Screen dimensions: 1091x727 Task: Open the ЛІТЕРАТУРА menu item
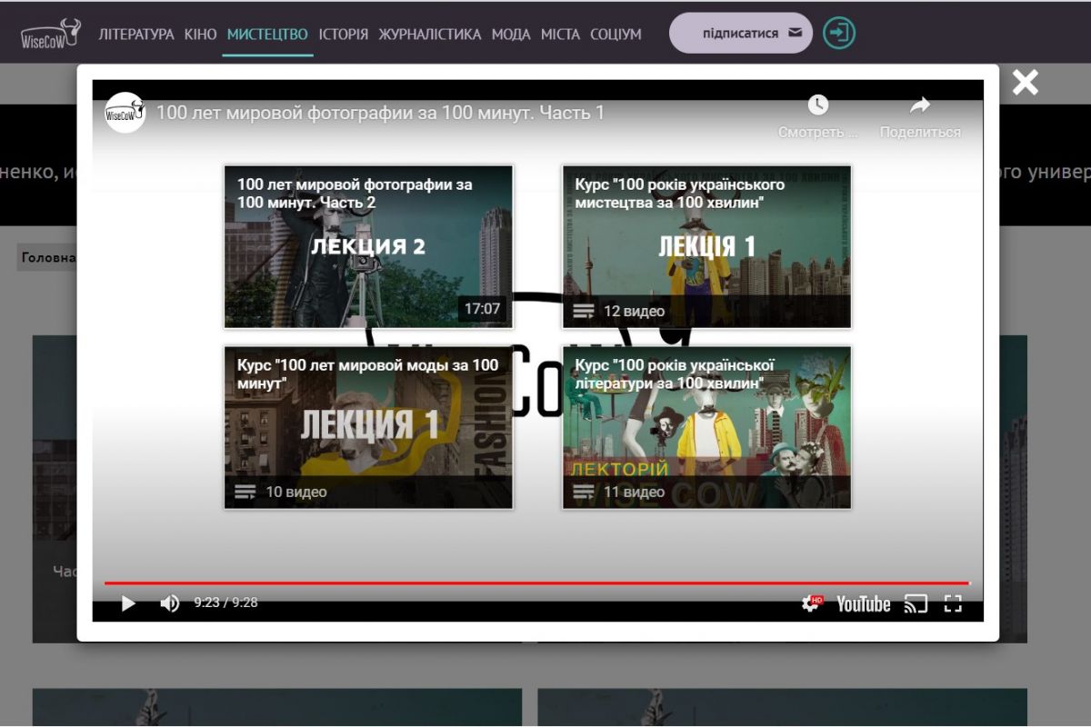point(136,35)
